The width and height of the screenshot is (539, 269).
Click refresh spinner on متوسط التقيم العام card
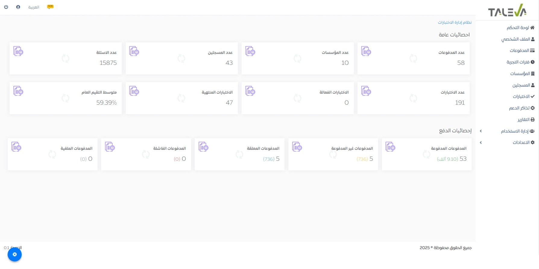65,98
